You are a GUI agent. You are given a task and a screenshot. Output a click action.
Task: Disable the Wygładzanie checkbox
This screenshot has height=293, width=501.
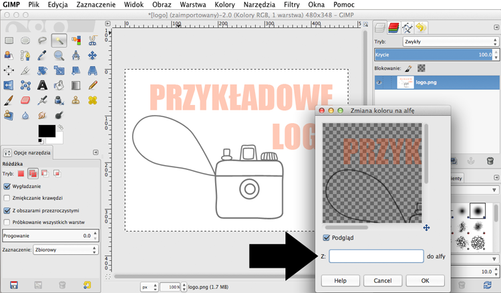7,186
